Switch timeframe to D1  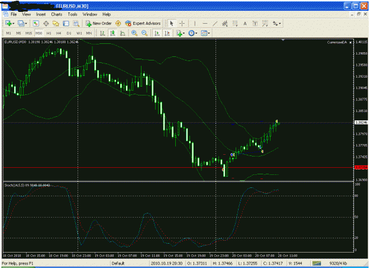coord(69,33)
